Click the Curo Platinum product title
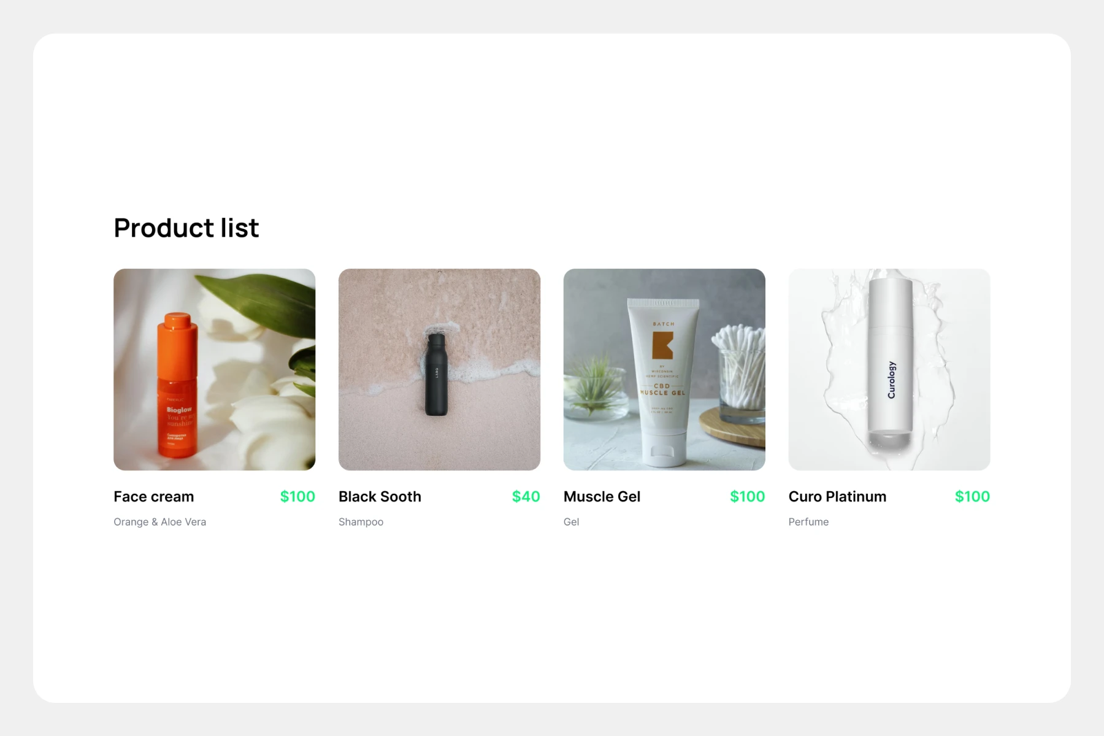 [837, 496]
